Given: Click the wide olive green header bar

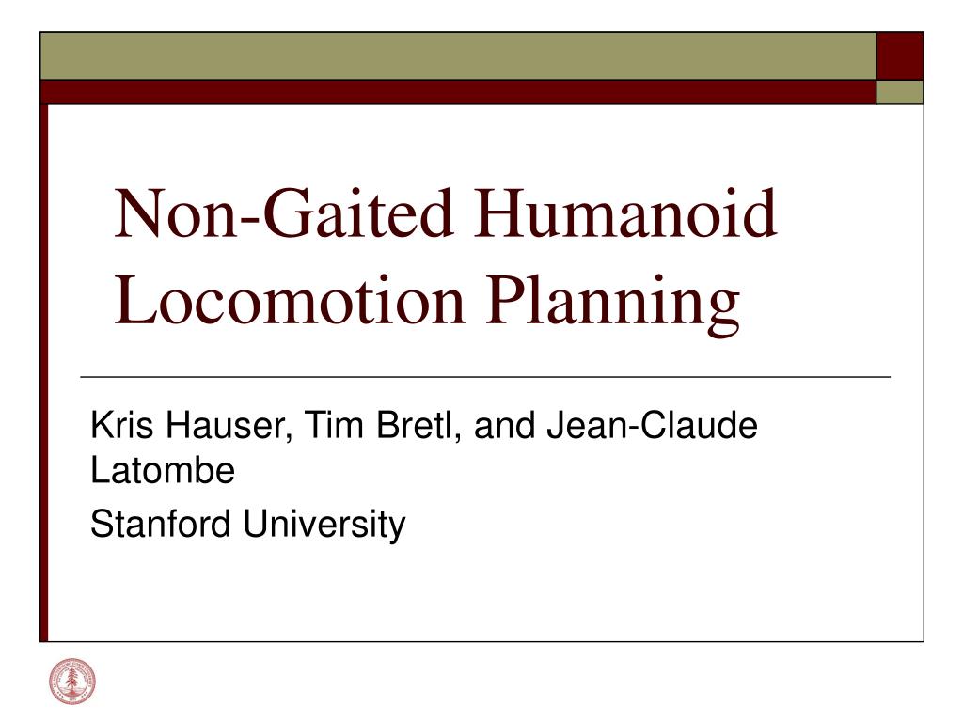Looking at the screenshot, I should [x=458, y=55].
